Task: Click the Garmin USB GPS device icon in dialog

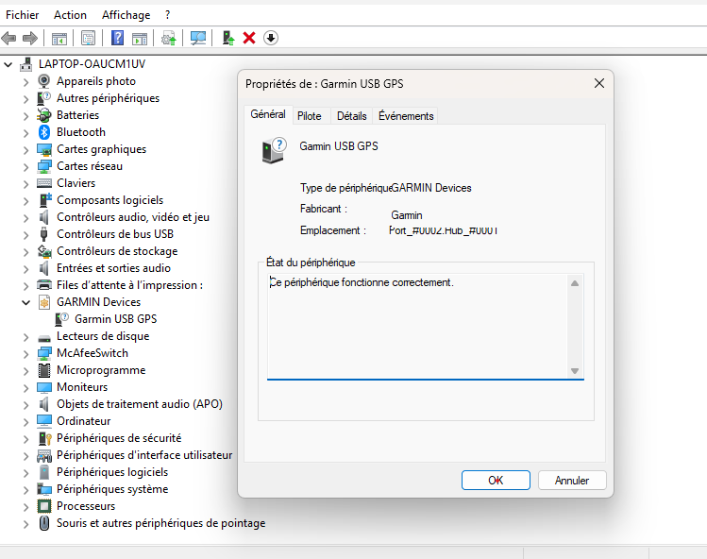Action: coord(273,150)
